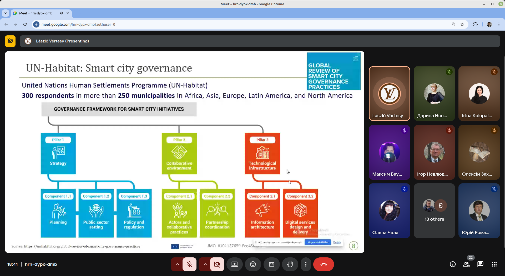Select the Meet – hrn-dypx-dmb tab

[x=36, y=13]
